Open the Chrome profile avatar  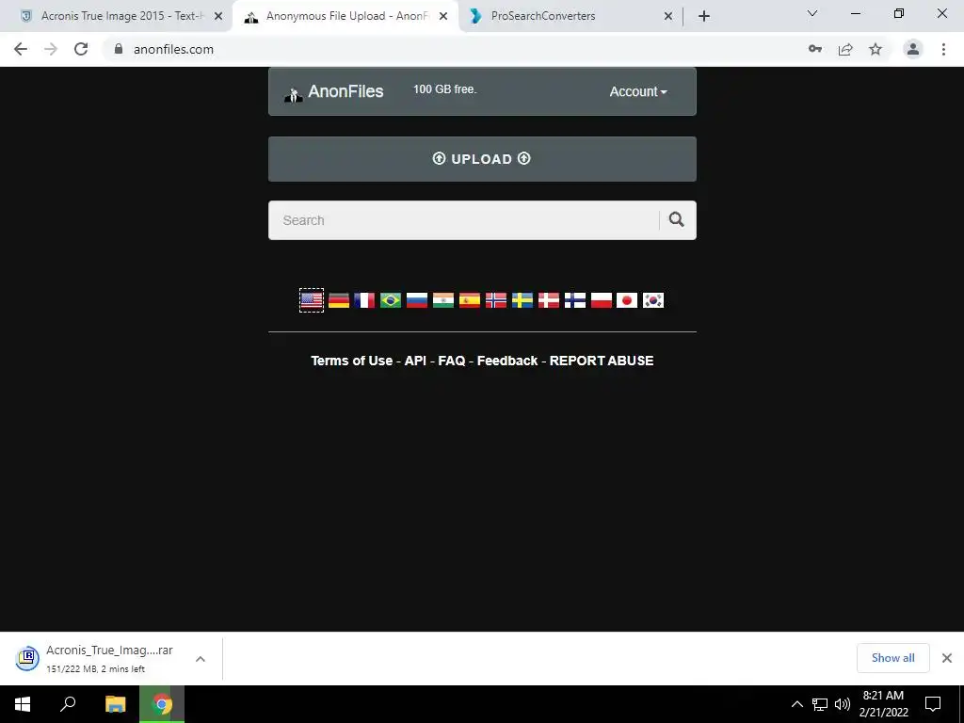pos(913,49)
